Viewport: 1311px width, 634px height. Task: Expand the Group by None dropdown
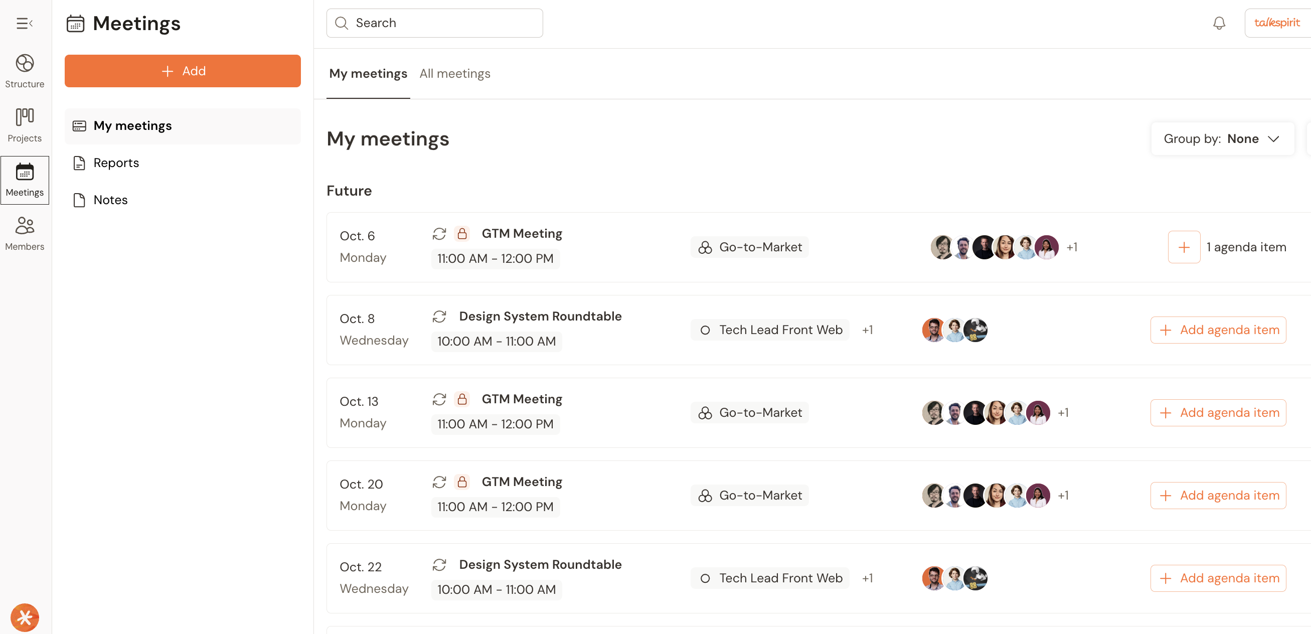(1221, 139)
